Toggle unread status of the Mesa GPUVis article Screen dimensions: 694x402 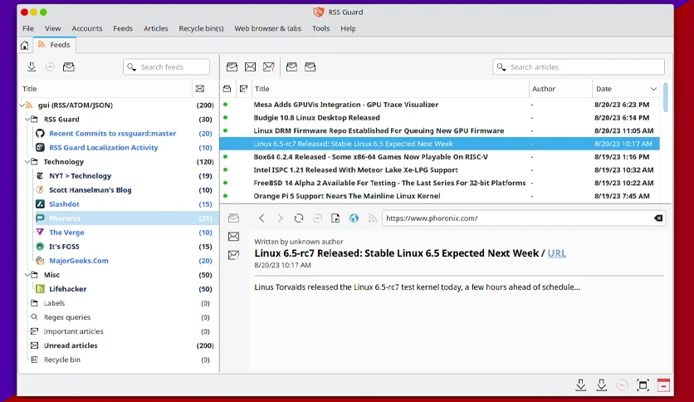coord(225,105)
